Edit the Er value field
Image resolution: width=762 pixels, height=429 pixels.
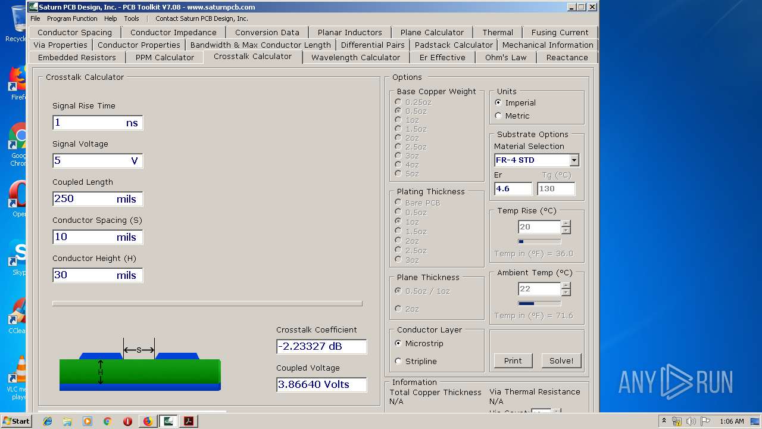click(513, 189)
